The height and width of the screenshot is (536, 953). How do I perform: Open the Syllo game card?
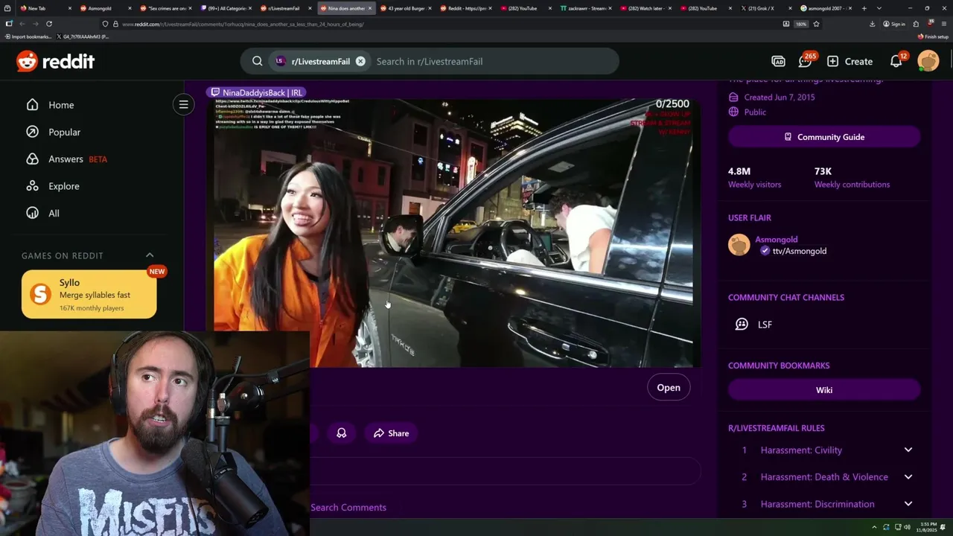tap(89, 294)
